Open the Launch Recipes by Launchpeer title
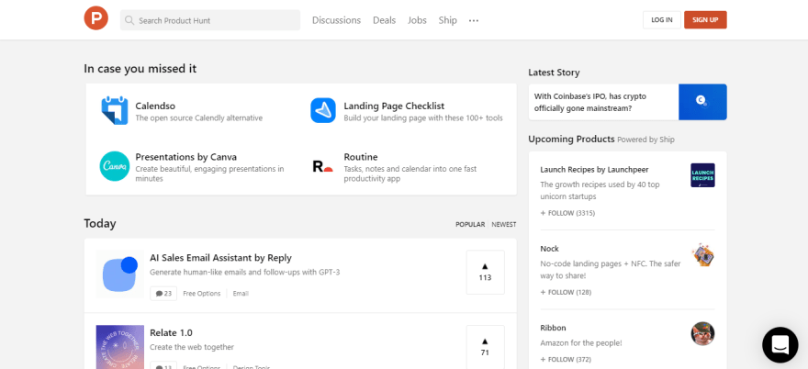Viewport: 808px width, 369px height. pos(594,170)
